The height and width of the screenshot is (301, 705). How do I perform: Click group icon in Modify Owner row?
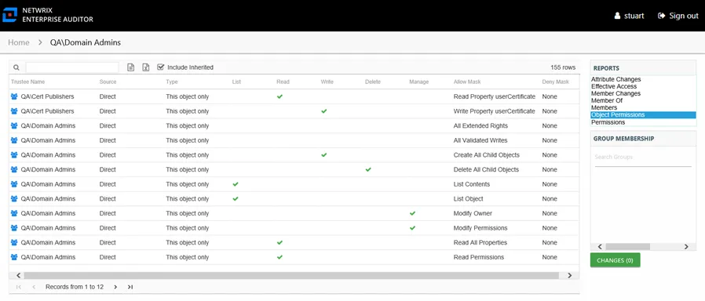(x=14, y=213)
